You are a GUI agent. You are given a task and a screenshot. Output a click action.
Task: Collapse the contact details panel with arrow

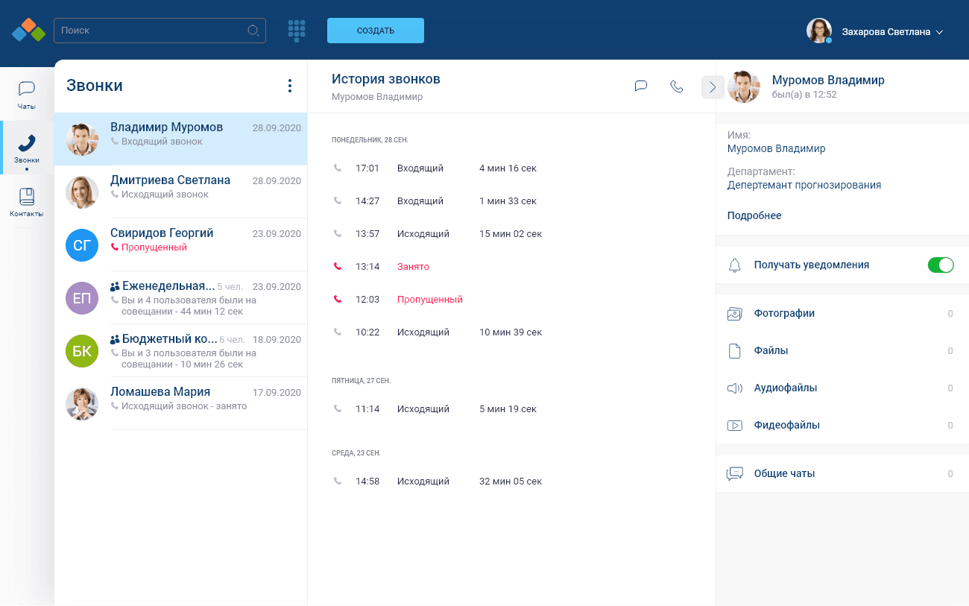pos(713,87)
